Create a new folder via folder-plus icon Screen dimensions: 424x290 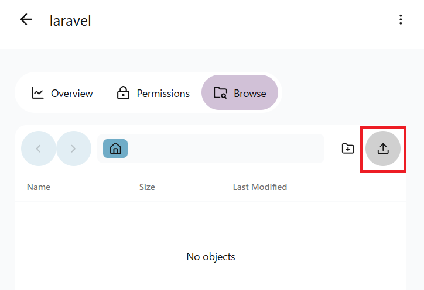(x=348, y=149)
